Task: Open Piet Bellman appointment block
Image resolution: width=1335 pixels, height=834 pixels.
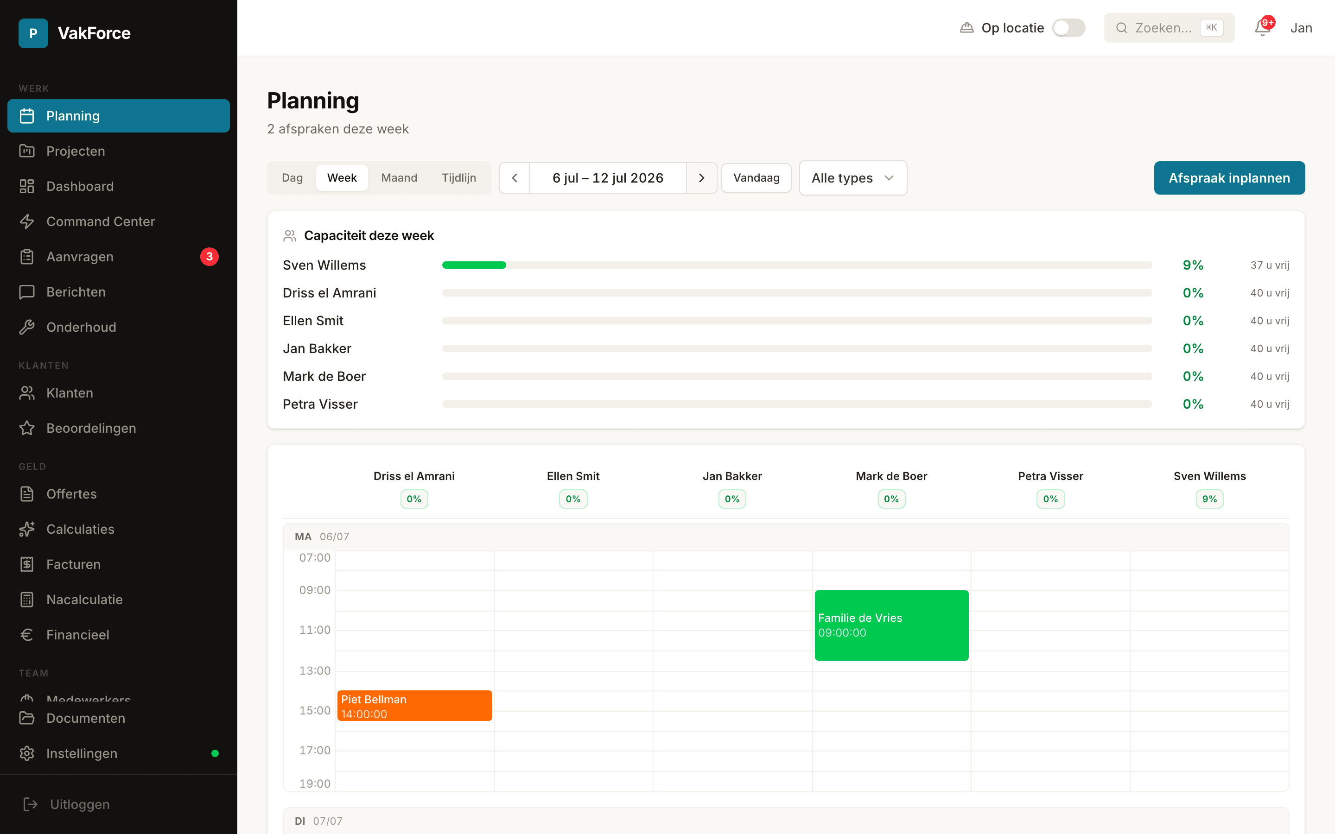Action: coord(414,706)
